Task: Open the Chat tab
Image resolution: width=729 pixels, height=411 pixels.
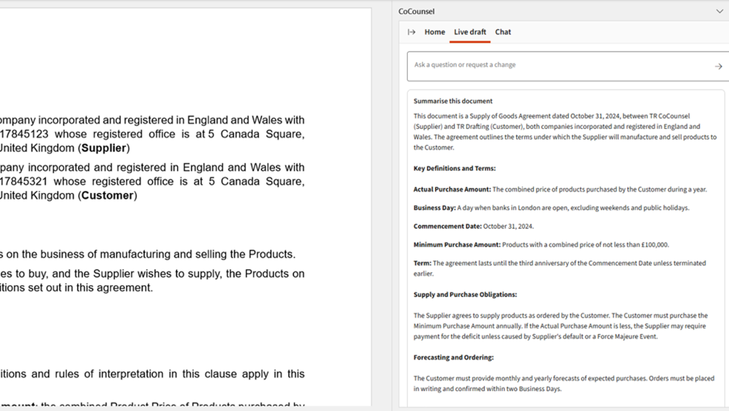Action: [x=503, y=32]
